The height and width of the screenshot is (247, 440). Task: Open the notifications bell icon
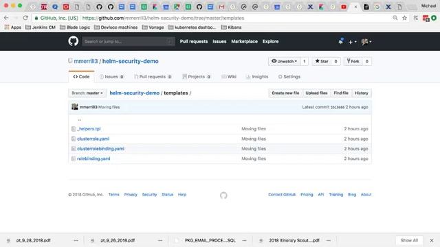[341, 41]
